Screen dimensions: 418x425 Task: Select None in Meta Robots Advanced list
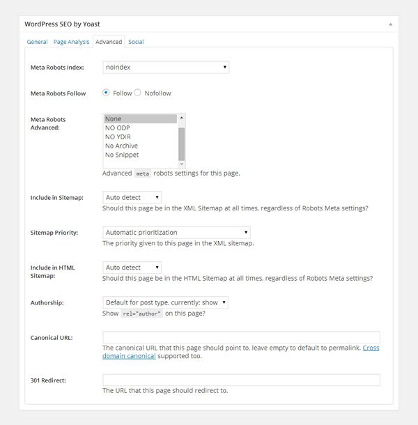click(x=141, y=118)
